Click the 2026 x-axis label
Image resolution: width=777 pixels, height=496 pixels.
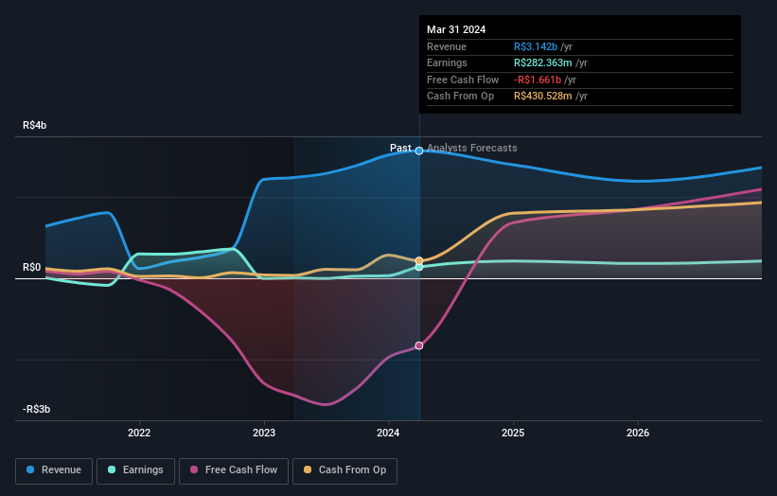(x=638, y=434)
